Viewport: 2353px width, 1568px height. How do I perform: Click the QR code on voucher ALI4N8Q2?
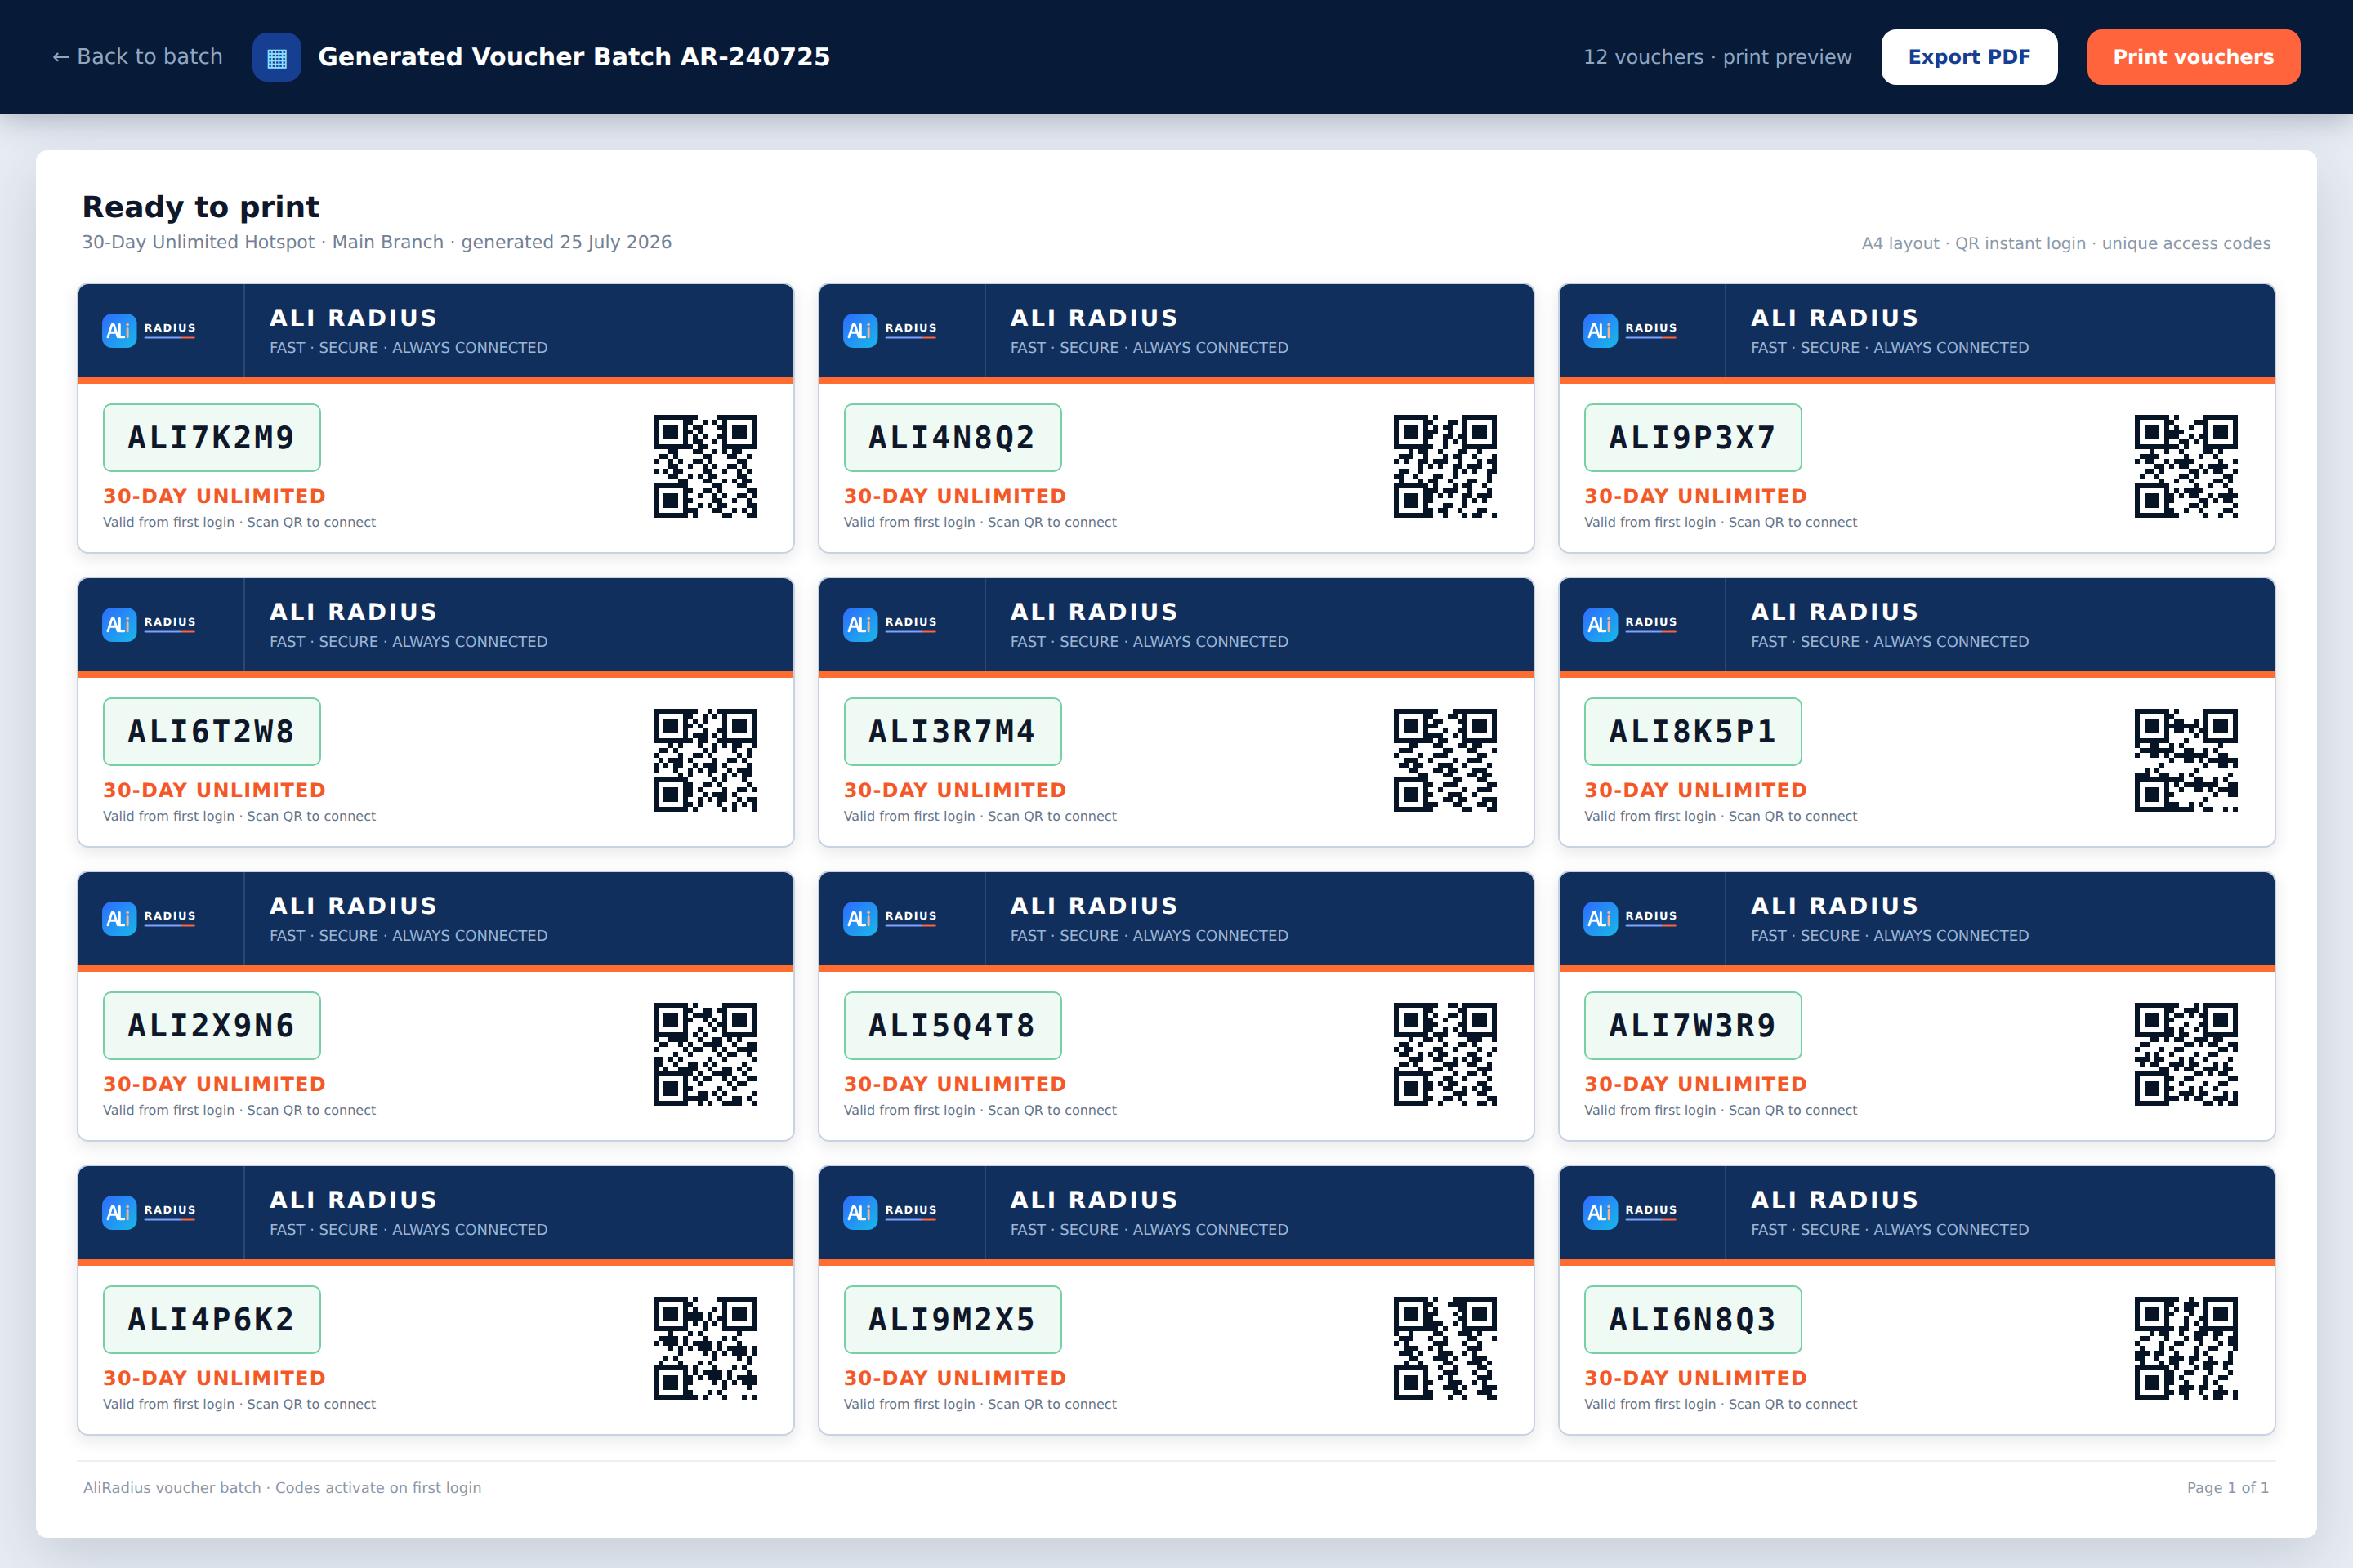1445,466
